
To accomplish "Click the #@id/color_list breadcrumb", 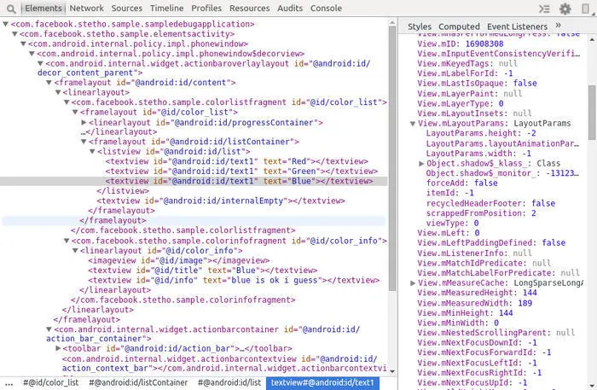I will coord(50,383).
